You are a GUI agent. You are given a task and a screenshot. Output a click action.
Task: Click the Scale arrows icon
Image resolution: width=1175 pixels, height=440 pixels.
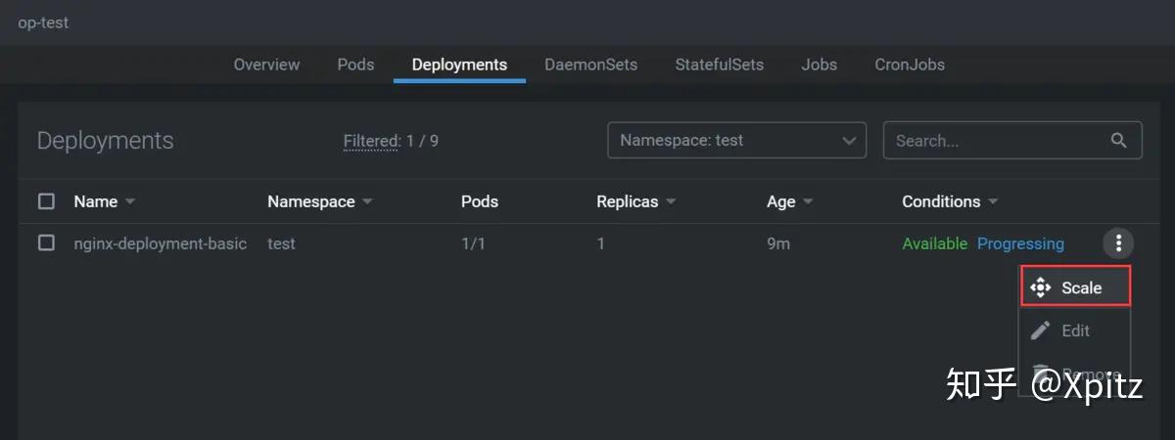(1041, 287)
